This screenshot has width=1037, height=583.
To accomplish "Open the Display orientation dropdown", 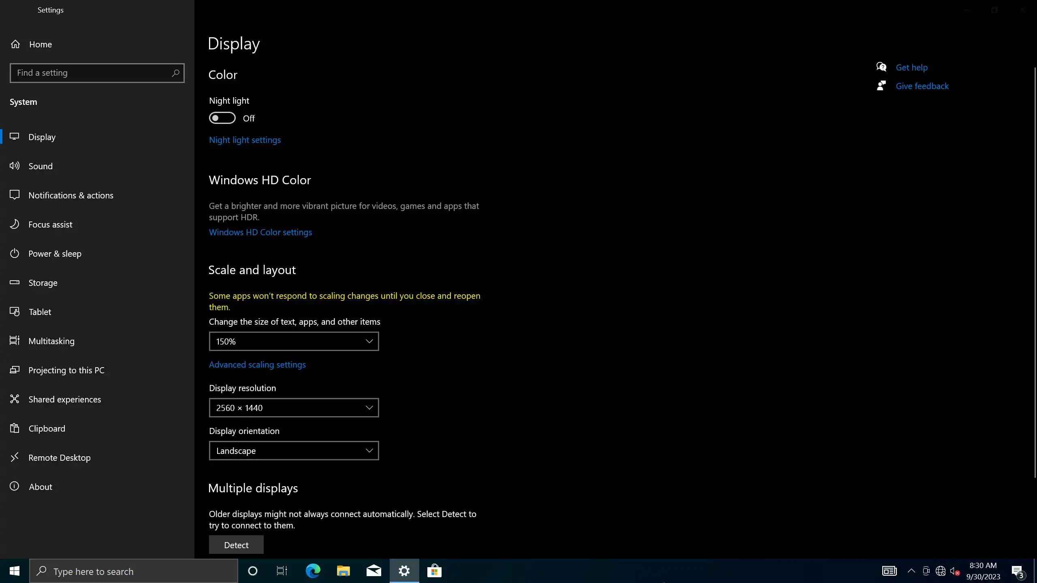I will [x=294, y=451].
